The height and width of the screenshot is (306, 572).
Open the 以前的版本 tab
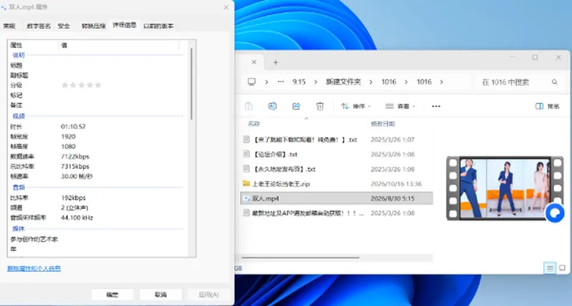point(158,26)
